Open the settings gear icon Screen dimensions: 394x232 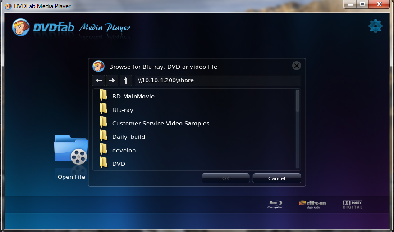pyautogui.click(x=376, y=26)
